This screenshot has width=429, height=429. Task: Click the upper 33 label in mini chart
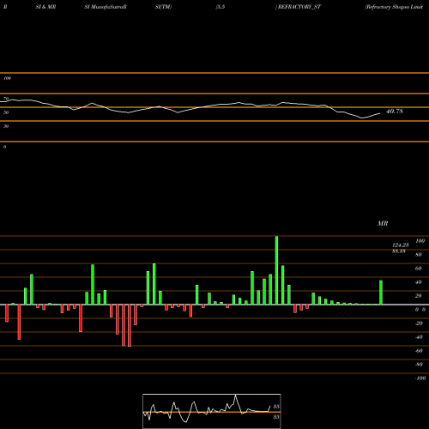click(x=276, y=407)
